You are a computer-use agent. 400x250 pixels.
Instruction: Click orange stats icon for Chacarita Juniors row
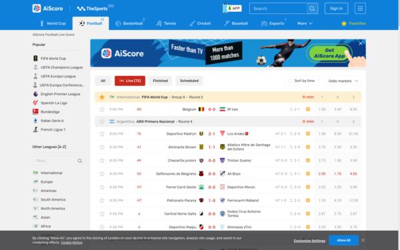pos(308,161)
